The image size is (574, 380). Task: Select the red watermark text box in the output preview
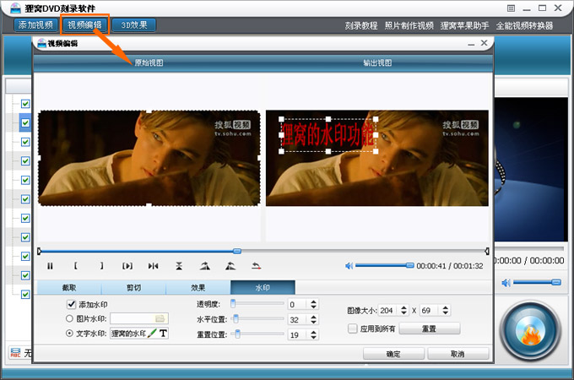(x=328, y=135)
